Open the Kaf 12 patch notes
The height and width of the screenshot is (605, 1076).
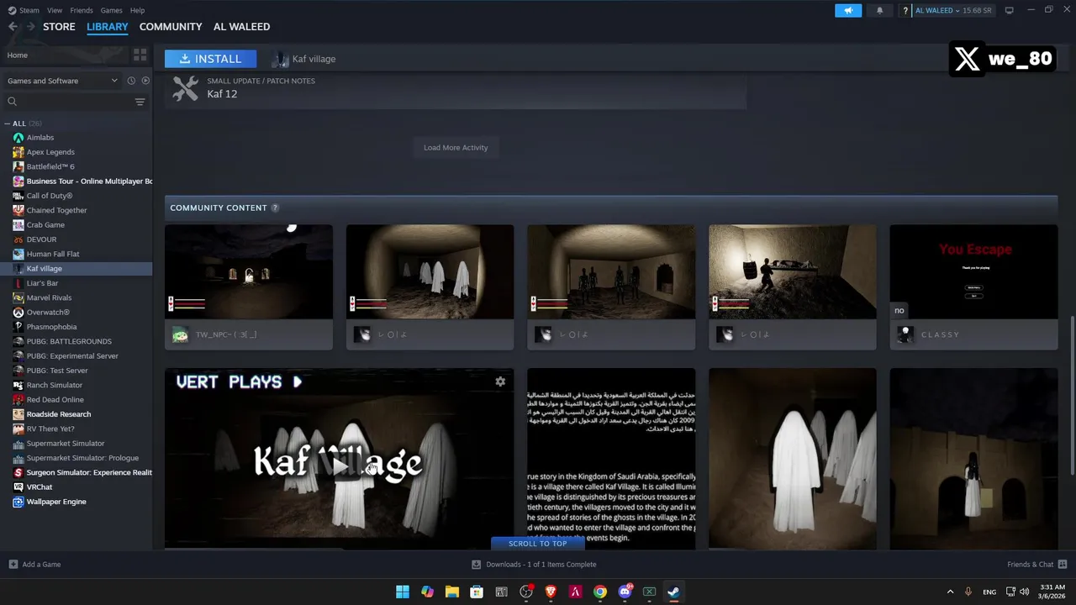[455, 88]
